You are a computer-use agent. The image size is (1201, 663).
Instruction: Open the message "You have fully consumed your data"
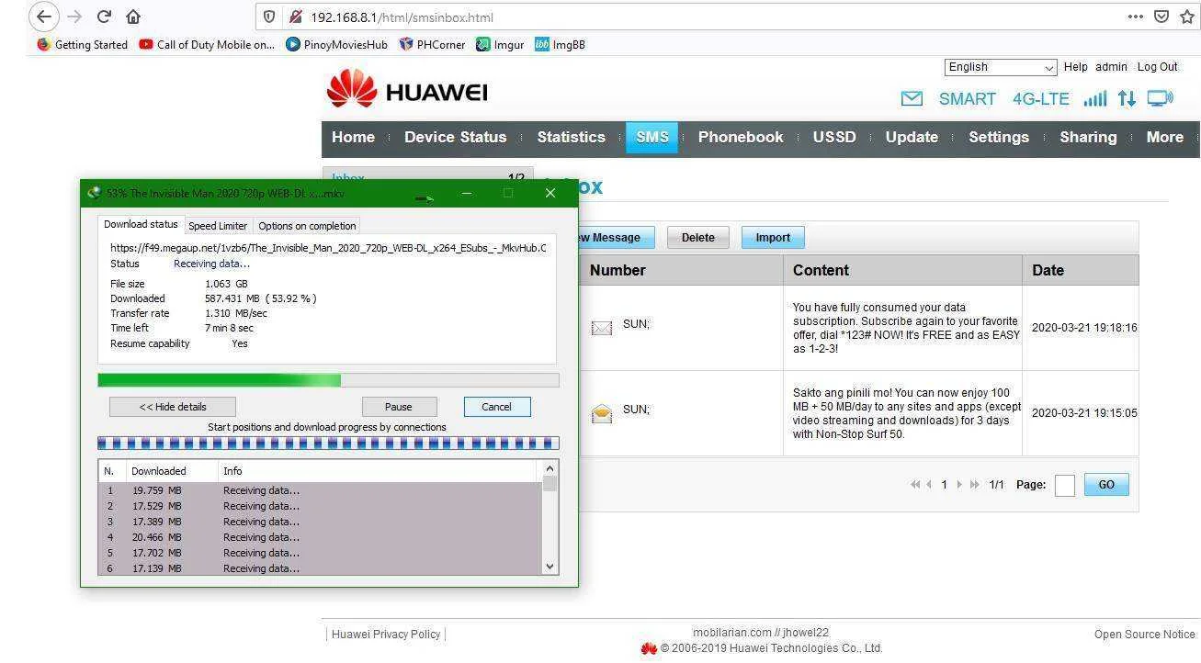pos(905,328)
